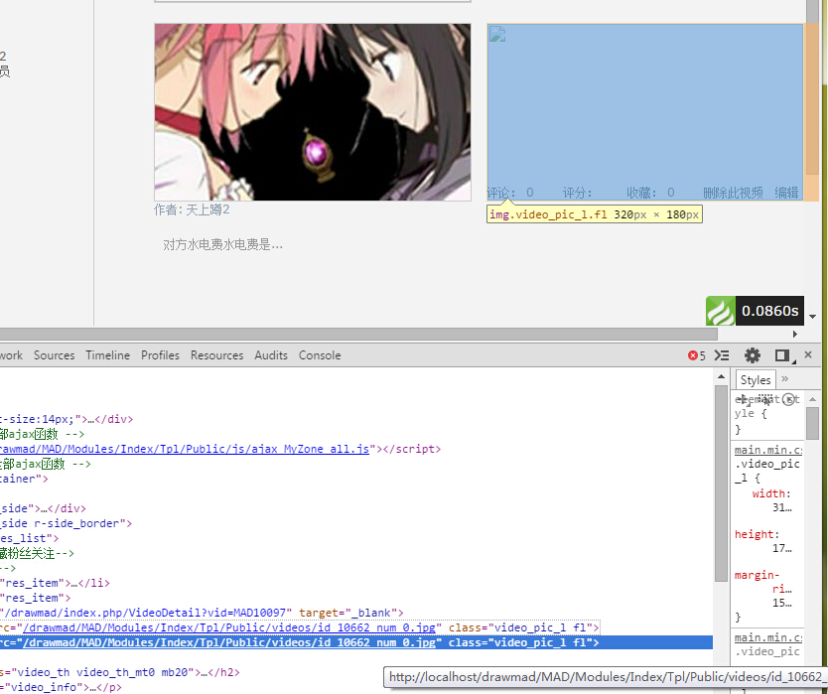Click the description 对方水电费水电费是…
Screen dimensions: 828x694
point(222,244)
